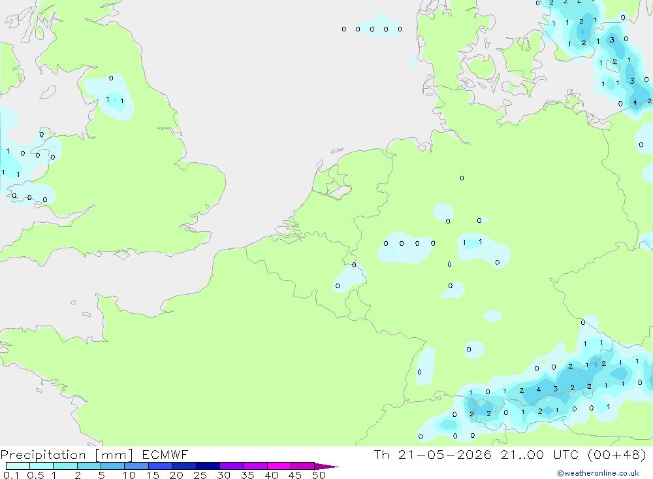The image size is (653, 479).
Task: Click the '0.1' legend scale label
Action: coord(11,475)
